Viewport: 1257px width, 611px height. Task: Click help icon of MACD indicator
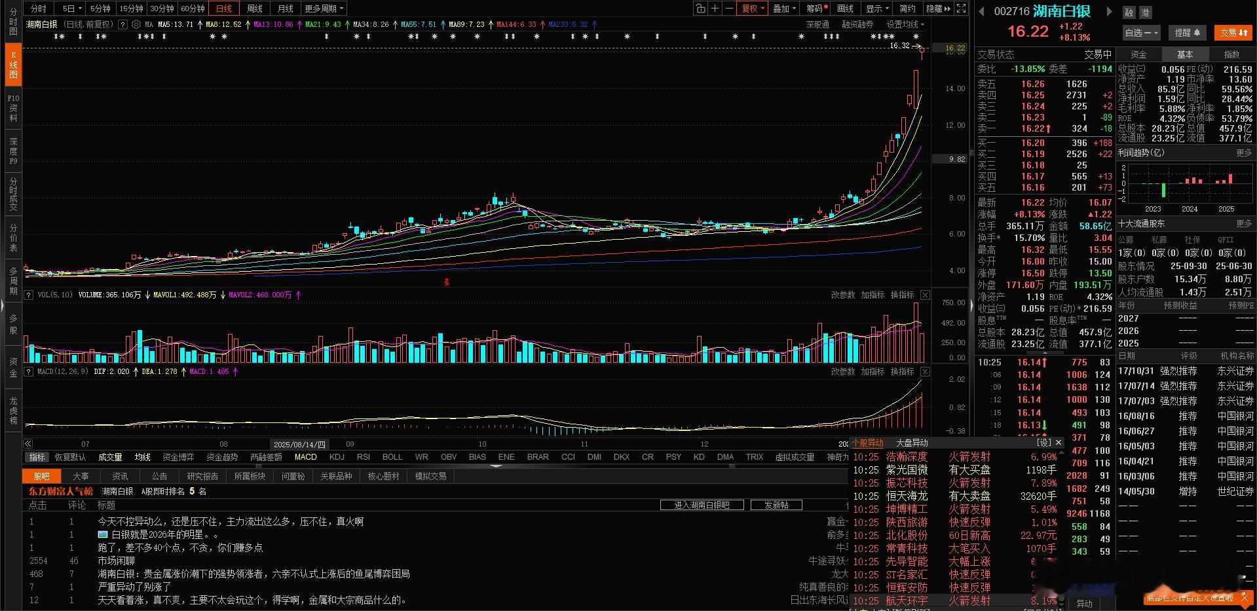tap(29, 371)
